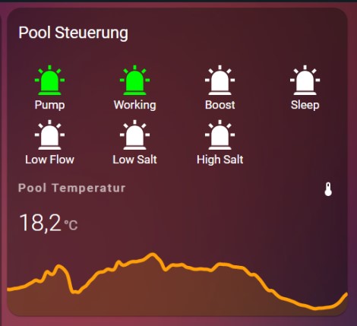Click the Working label text
This screenshot has height=326, width=357.
coord(134,105)
